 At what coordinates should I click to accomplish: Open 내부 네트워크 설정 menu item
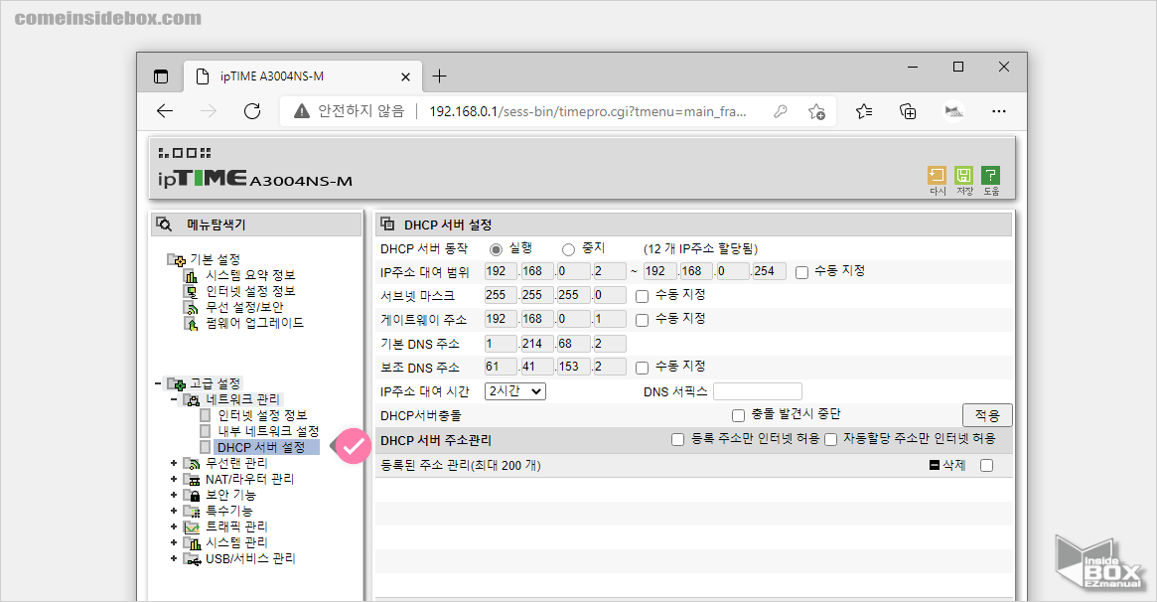coord(268,431)
